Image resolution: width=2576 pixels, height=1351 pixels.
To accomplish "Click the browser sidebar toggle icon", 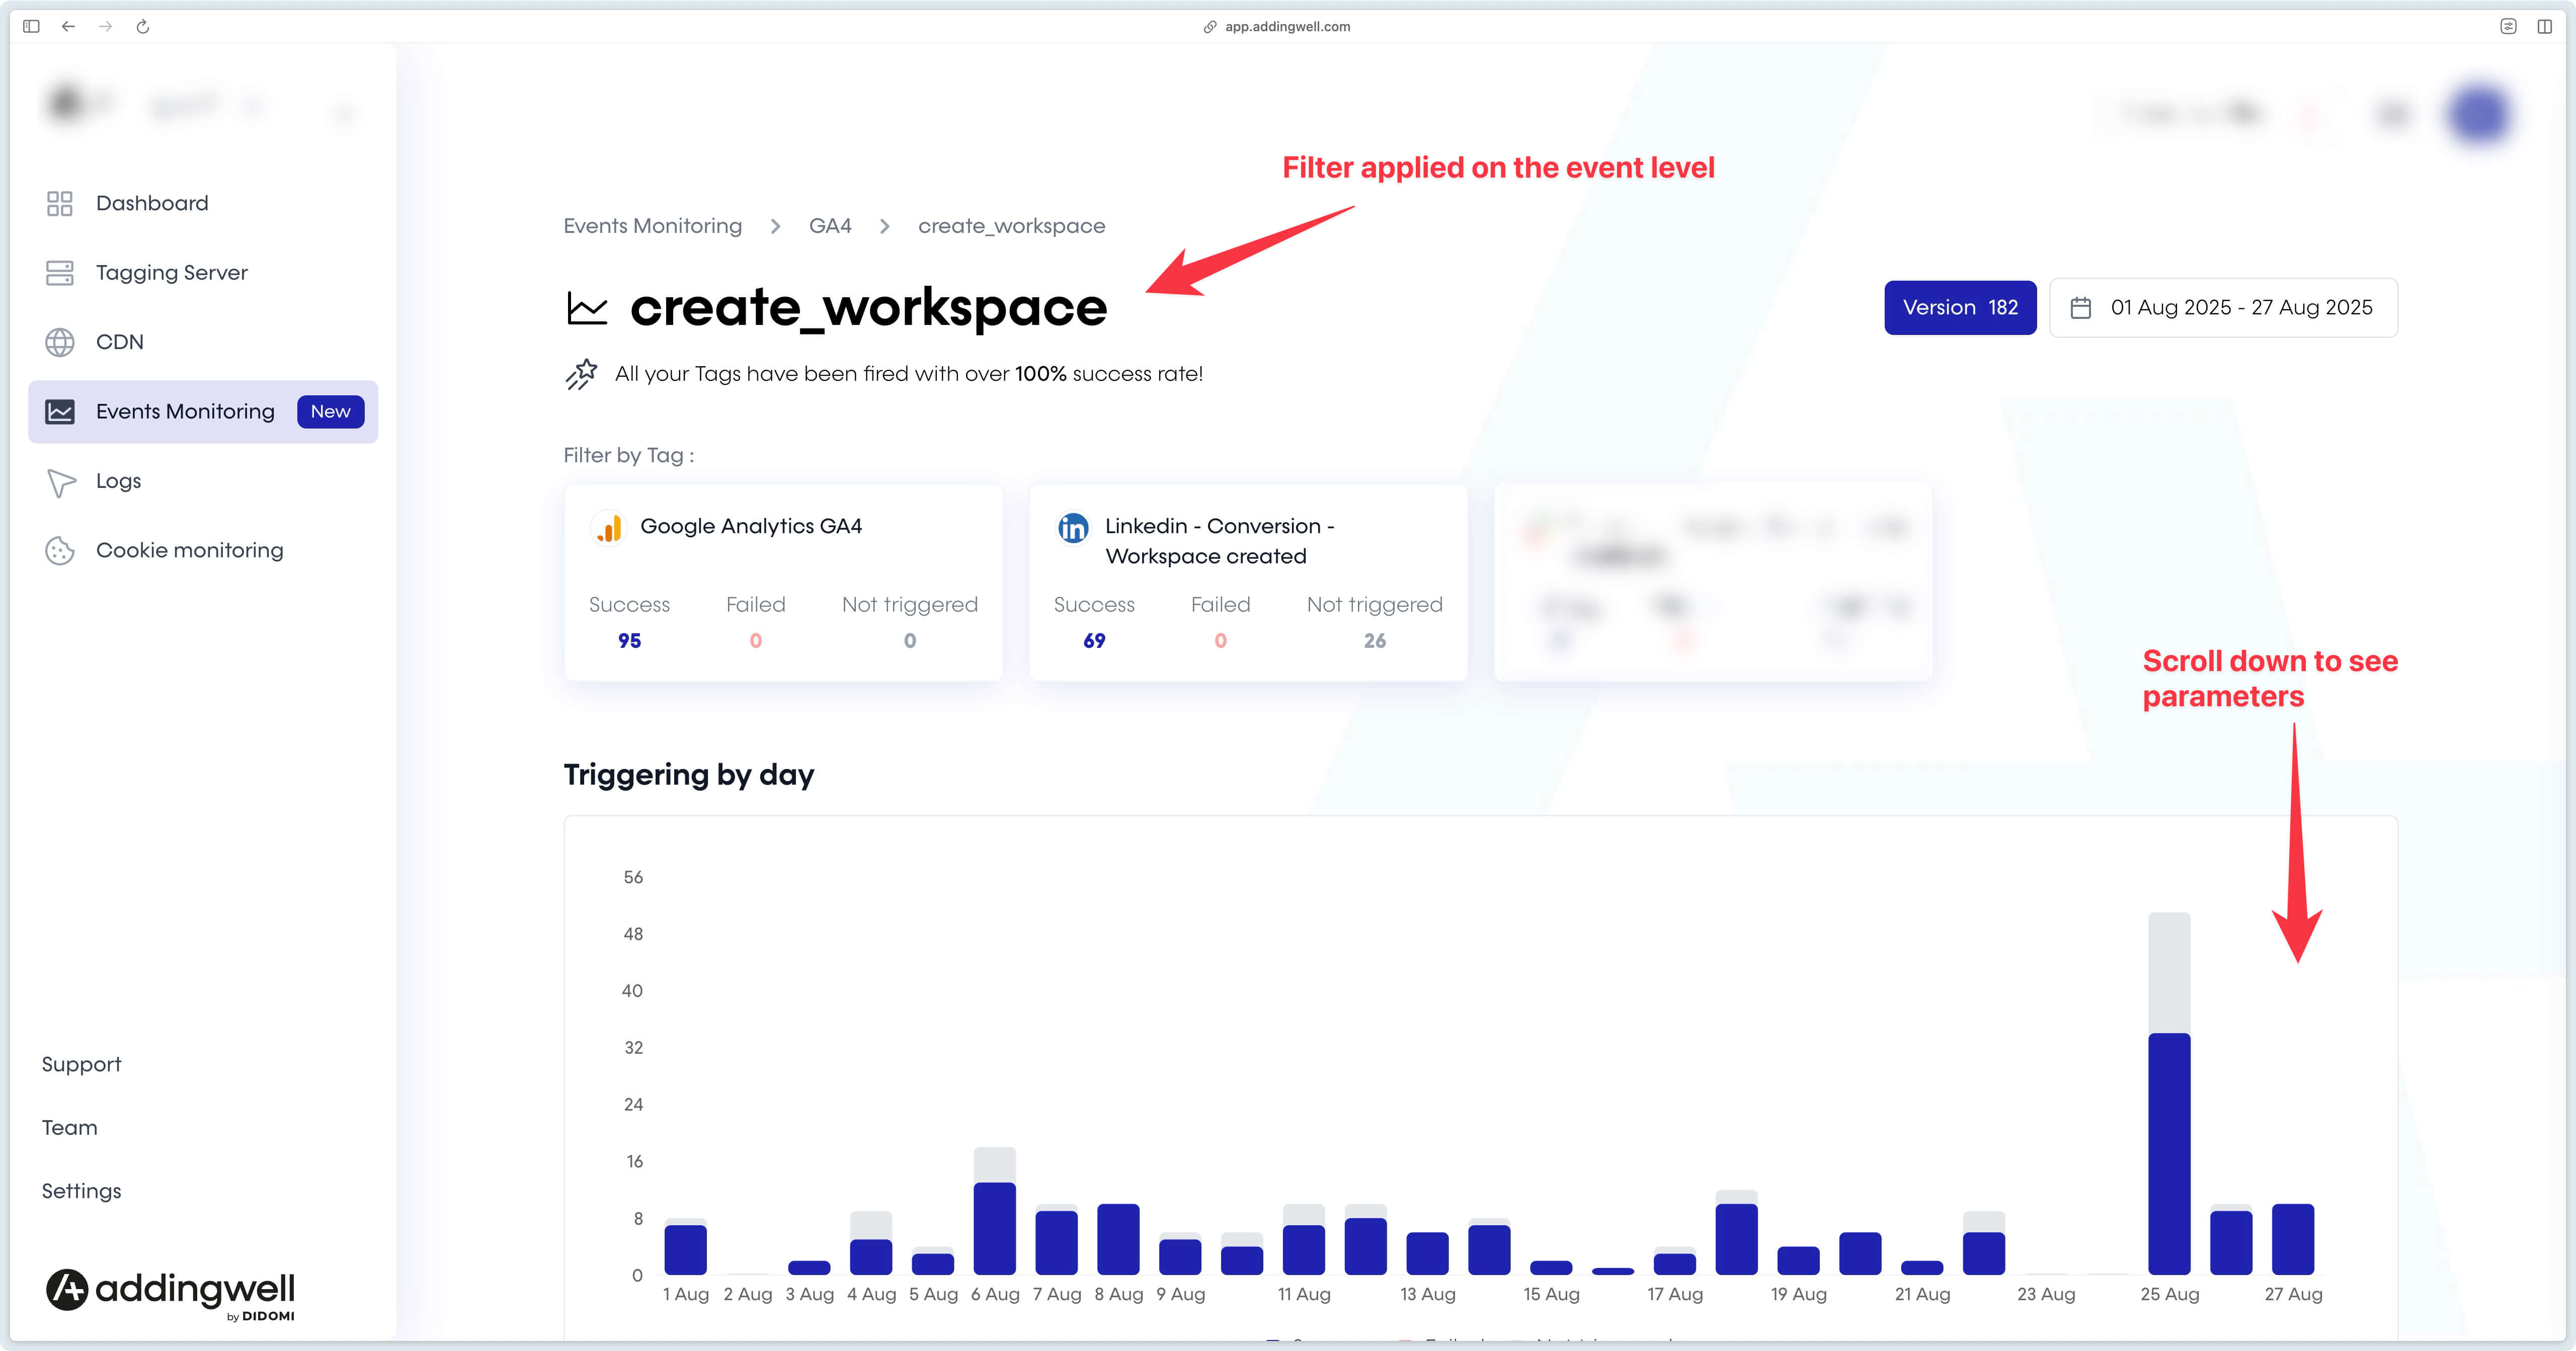I will click(x=31, y=26).
